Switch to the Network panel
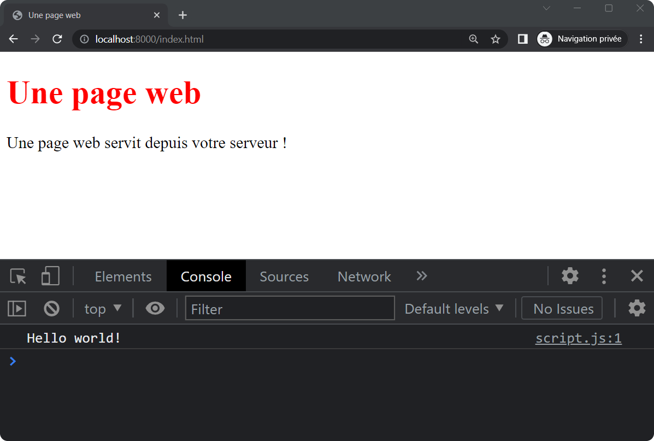654x441 pixels. pyautogui.click(x=364, y=276)
